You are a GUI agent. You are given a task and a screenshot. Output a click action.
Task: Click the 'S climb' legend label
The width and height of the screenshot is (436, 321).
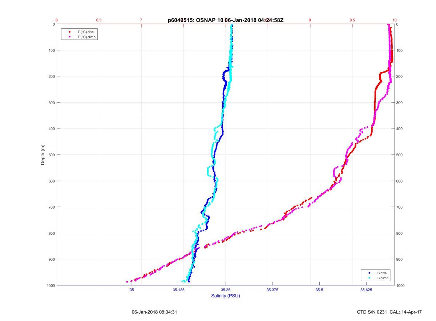tap(383, 278)
